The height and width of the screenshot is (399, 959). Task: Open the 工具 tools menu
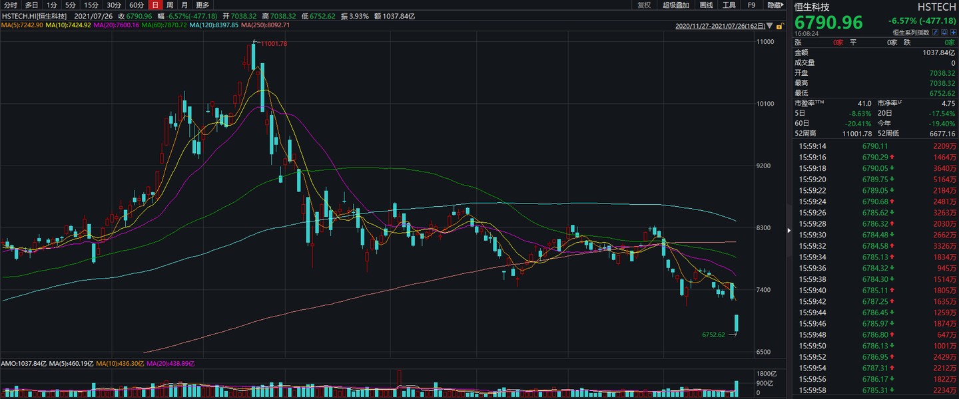click(729, 5)
